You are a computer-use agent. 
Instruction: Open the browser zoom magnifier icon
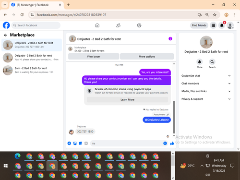207,15
